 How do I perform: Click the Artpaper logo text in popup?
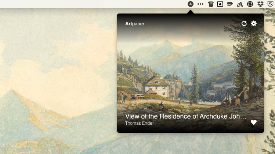pyautogui.click(x=135, y=24)
